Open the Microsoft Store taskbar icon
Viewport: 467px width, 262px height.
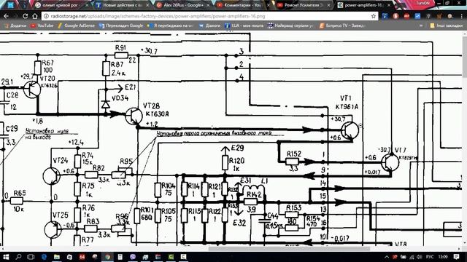(69, 257)
